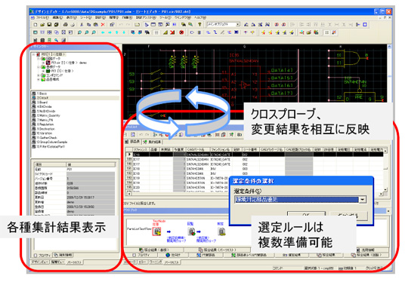Screen dimensions: 408x282
Task: Expand the 品目構成 tree folder
Action: [x=39, y=79]
